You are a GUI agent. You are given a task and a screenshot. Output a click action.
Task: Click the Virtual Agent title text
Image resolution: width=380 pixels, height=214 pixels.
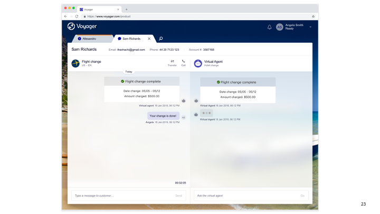pos(213,62)
